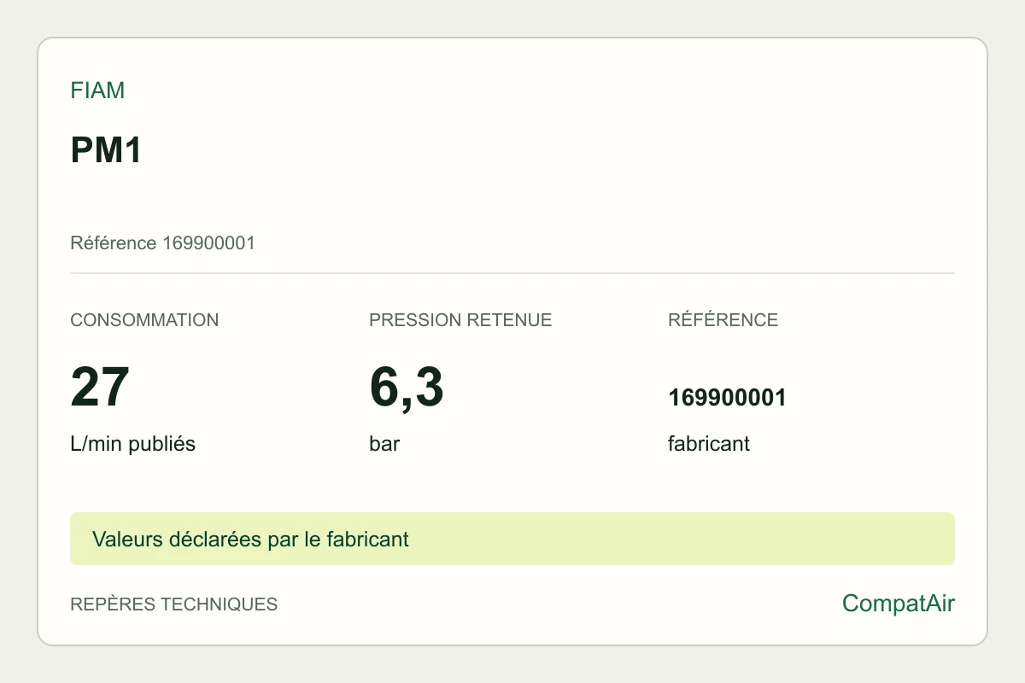Select the bold reference number 169900001
1025x683 pixels.
tap(727, 398)
